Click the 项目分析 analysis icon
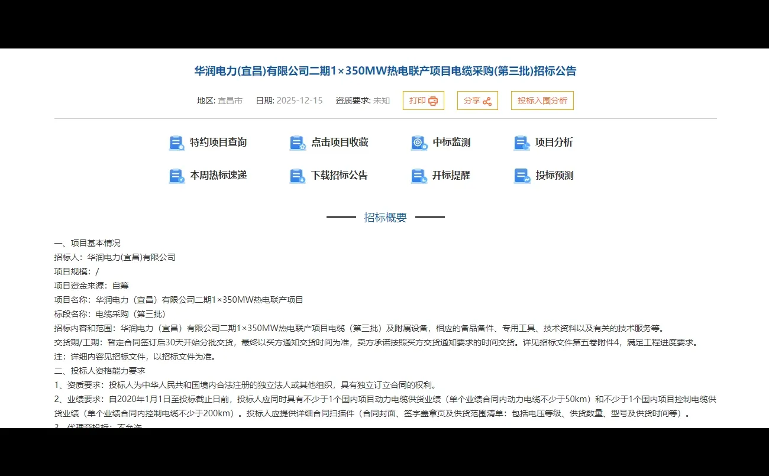 pos(521,143)
